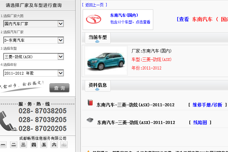The width and height of the screenshot is (228, 152).
Task: Click grayed weekday button 七
Action: pos(64,145)
